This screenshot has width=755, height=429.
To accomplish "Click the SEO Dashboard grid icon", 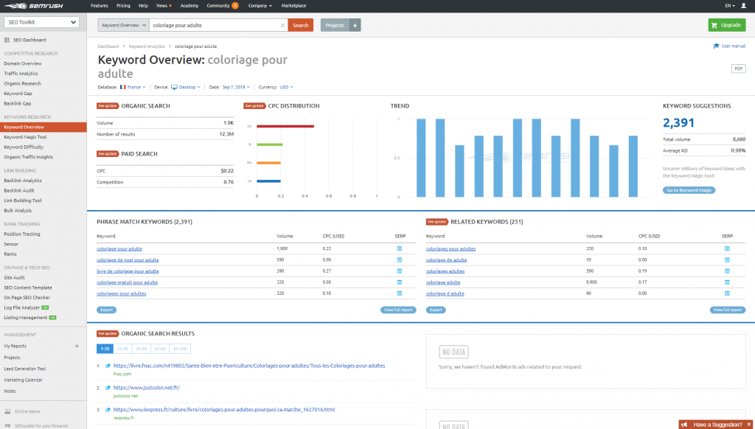I will click(7, 40).
